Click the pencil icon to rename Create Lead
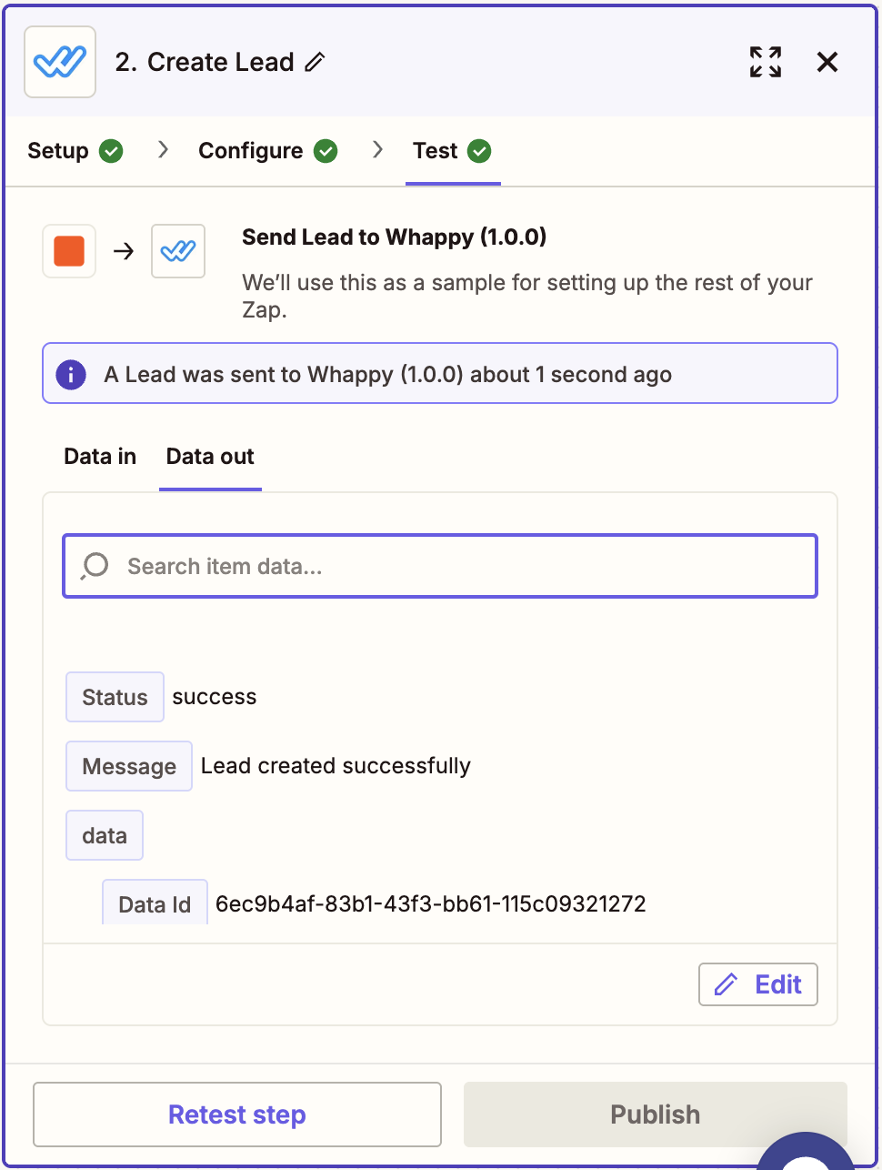The width and height of the screenshot is (882, 1170). tap(316, 63)
